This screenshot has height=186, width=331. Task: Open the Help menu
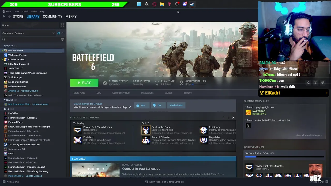[x=42, y=11]
